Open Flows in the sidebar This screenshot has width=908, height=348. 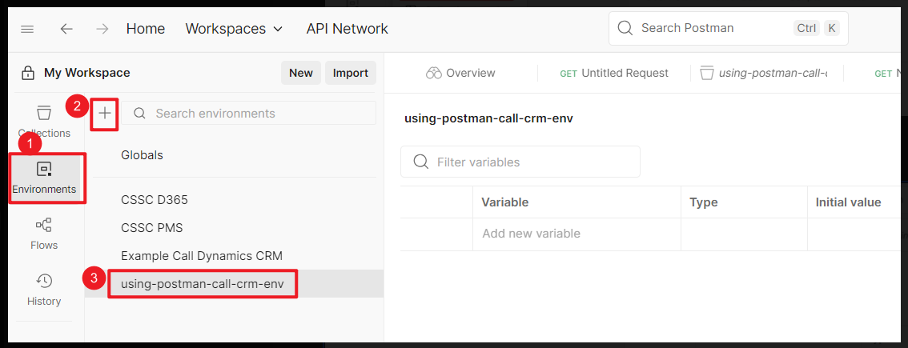[44, 234]
